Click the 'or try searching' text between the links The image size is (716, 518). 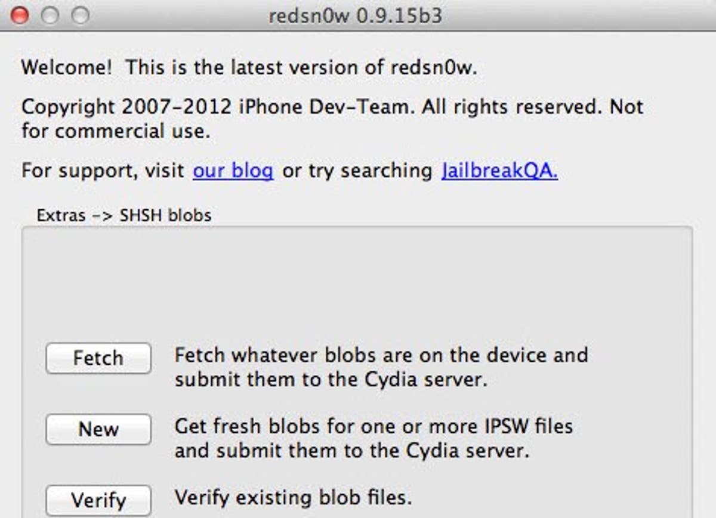[357, 171]
